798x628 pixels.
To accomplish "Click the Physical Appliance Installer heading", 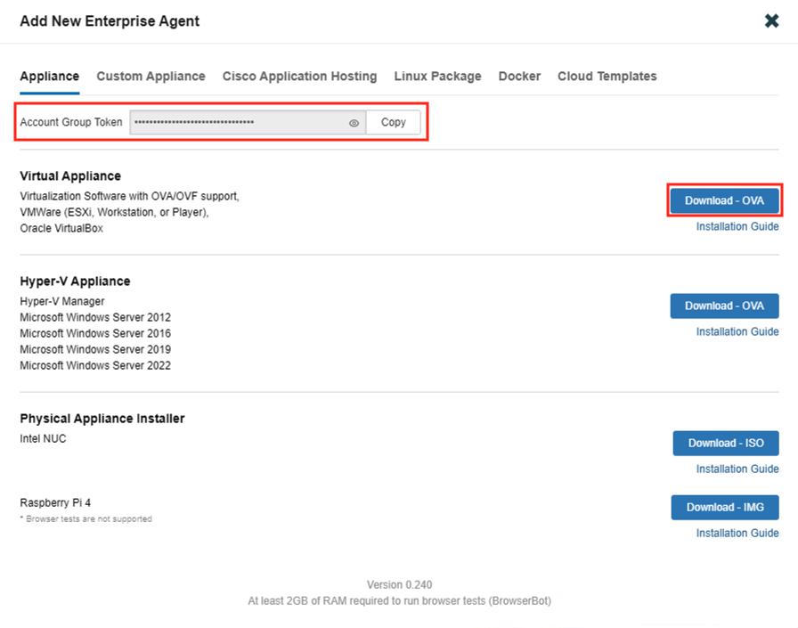I will (x=102, y=419).
